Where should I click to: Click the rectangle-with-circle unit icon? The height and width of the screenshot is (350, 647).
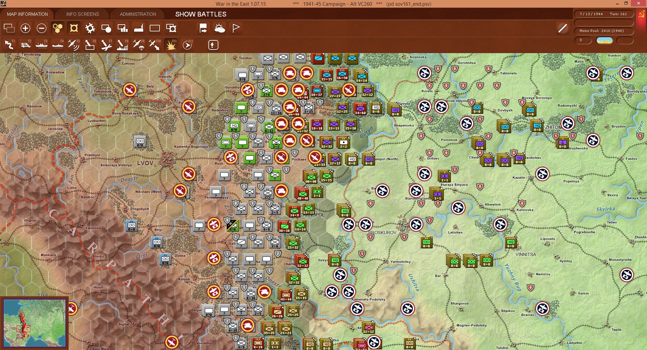[106, 28]
